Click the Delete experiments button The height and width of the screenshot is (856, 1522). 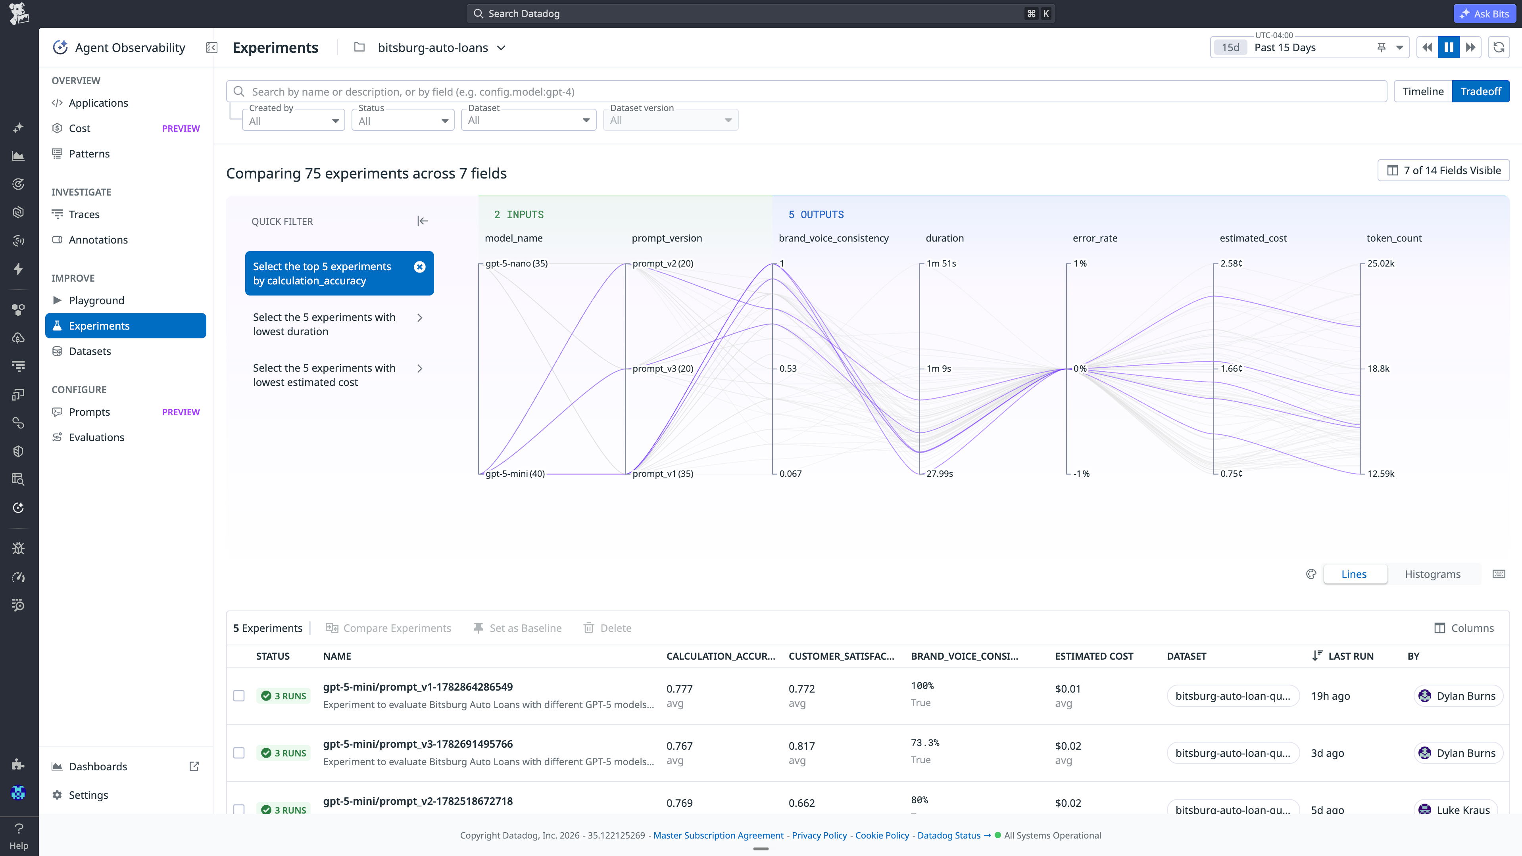(607, 628)
